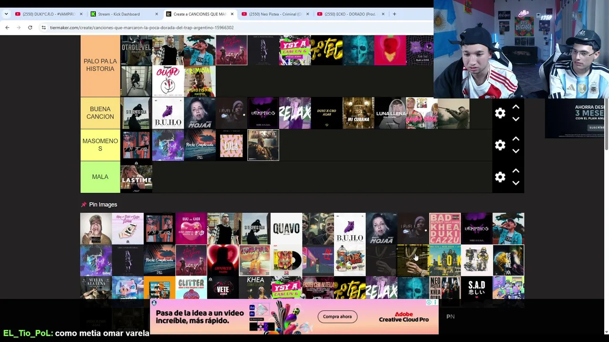
Task: Click the BUENA CANCION tier label
Action: click(100, 113)
